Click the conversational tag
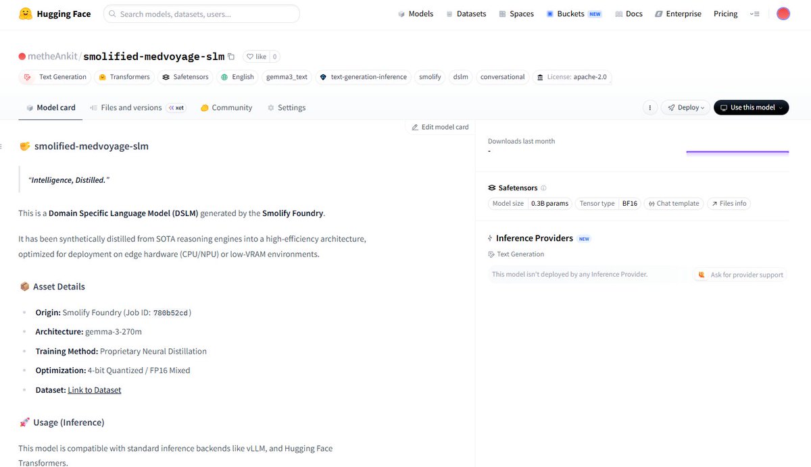This screenshot has width=811, height=467. (502, 77)
